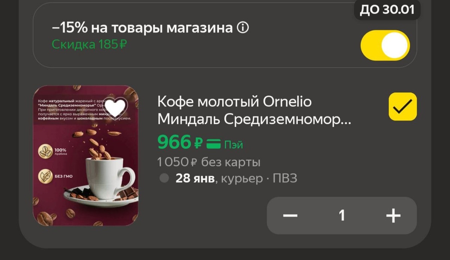Screen dimensions: 450x260
Task: Click the plus icon to increase quantity
Action: coord(393,215)
